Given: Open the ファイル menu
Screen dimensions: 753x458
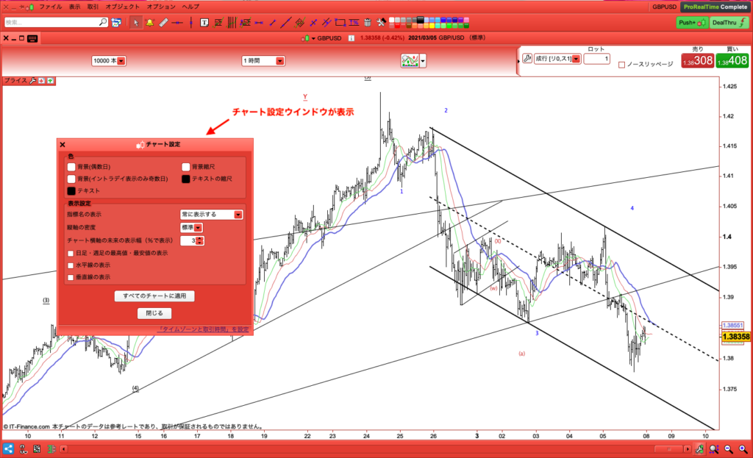Looking at the screenshot, I should [x=51, y=7].
